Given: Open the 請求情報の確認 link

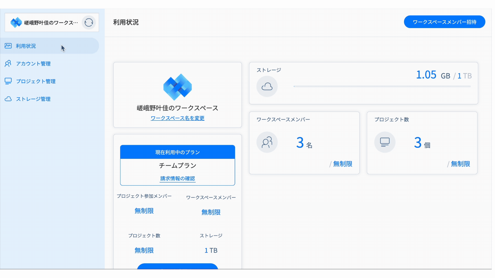Looking at the screenshot, I should [x=177, y=178].
